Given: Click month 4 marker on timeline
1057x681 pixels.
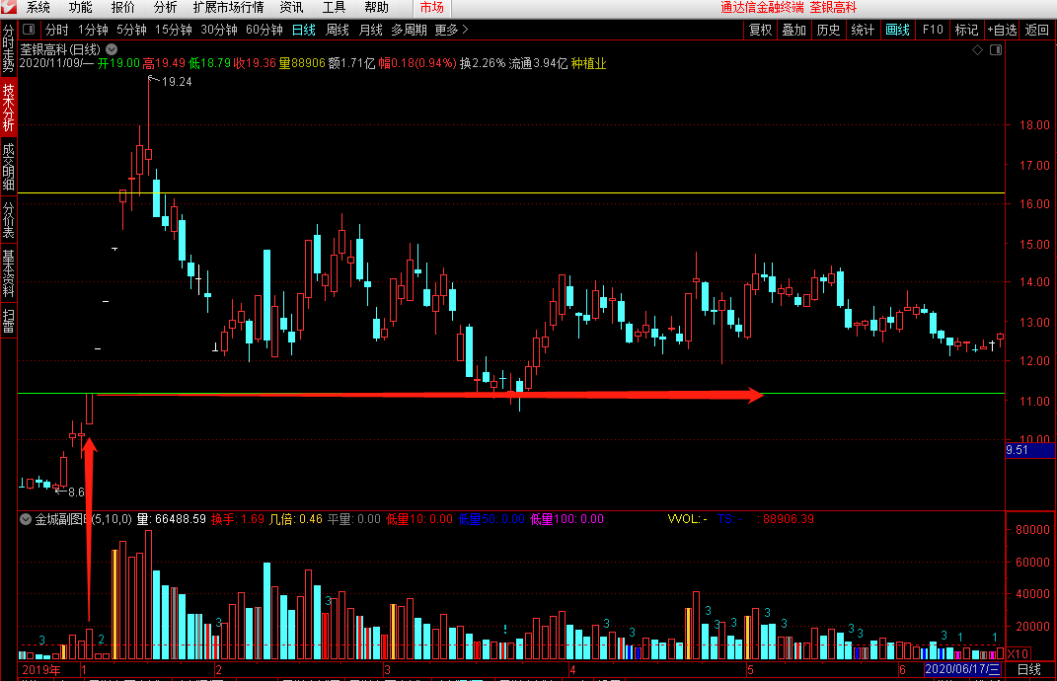Looking at the screenshot, I should coord(572,669).
